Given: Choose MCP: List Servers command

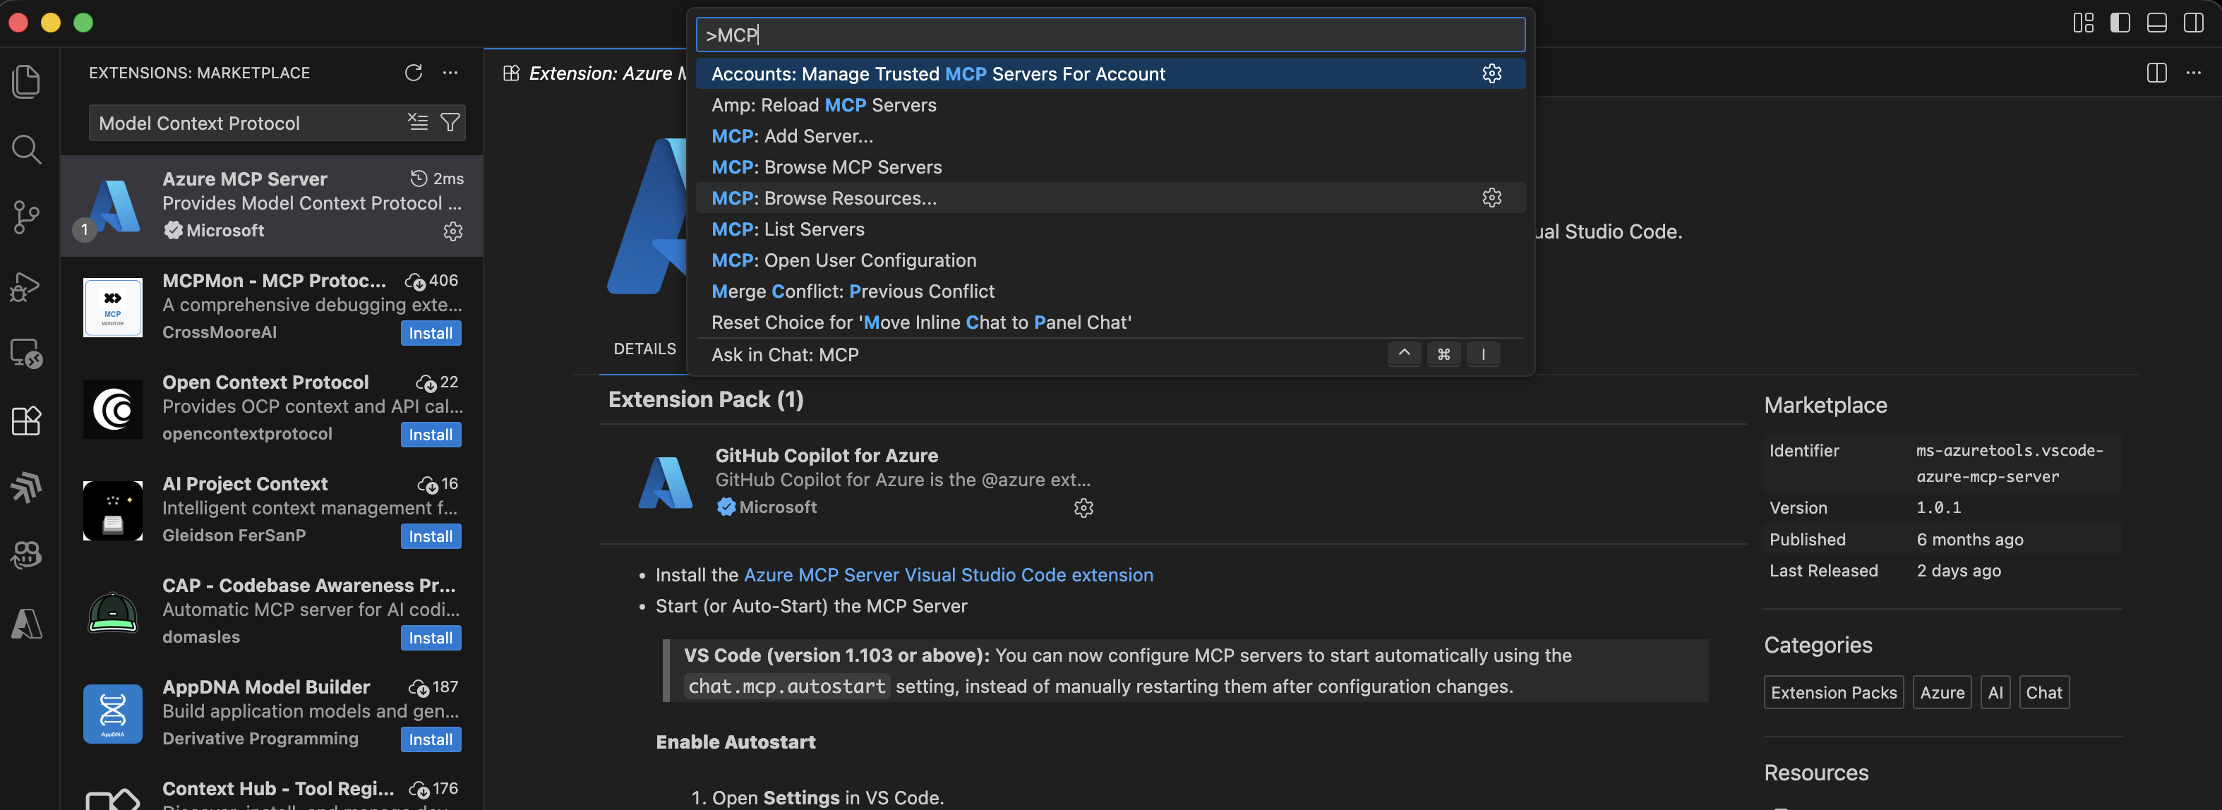Looking at the screenshot, I should pyautogui.click(x=788, y=229).
